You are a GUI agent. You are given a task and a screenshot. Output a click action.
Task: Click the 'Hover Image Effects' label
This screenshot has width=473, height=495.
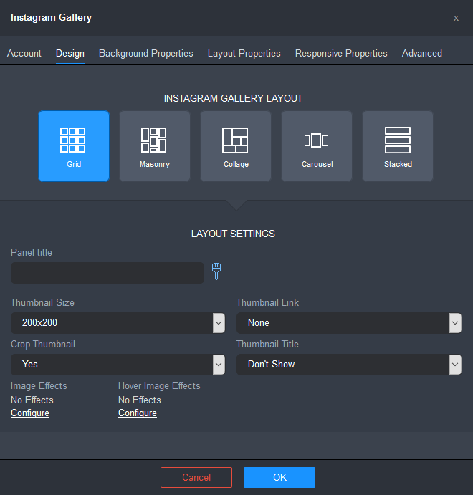point(159,386)
